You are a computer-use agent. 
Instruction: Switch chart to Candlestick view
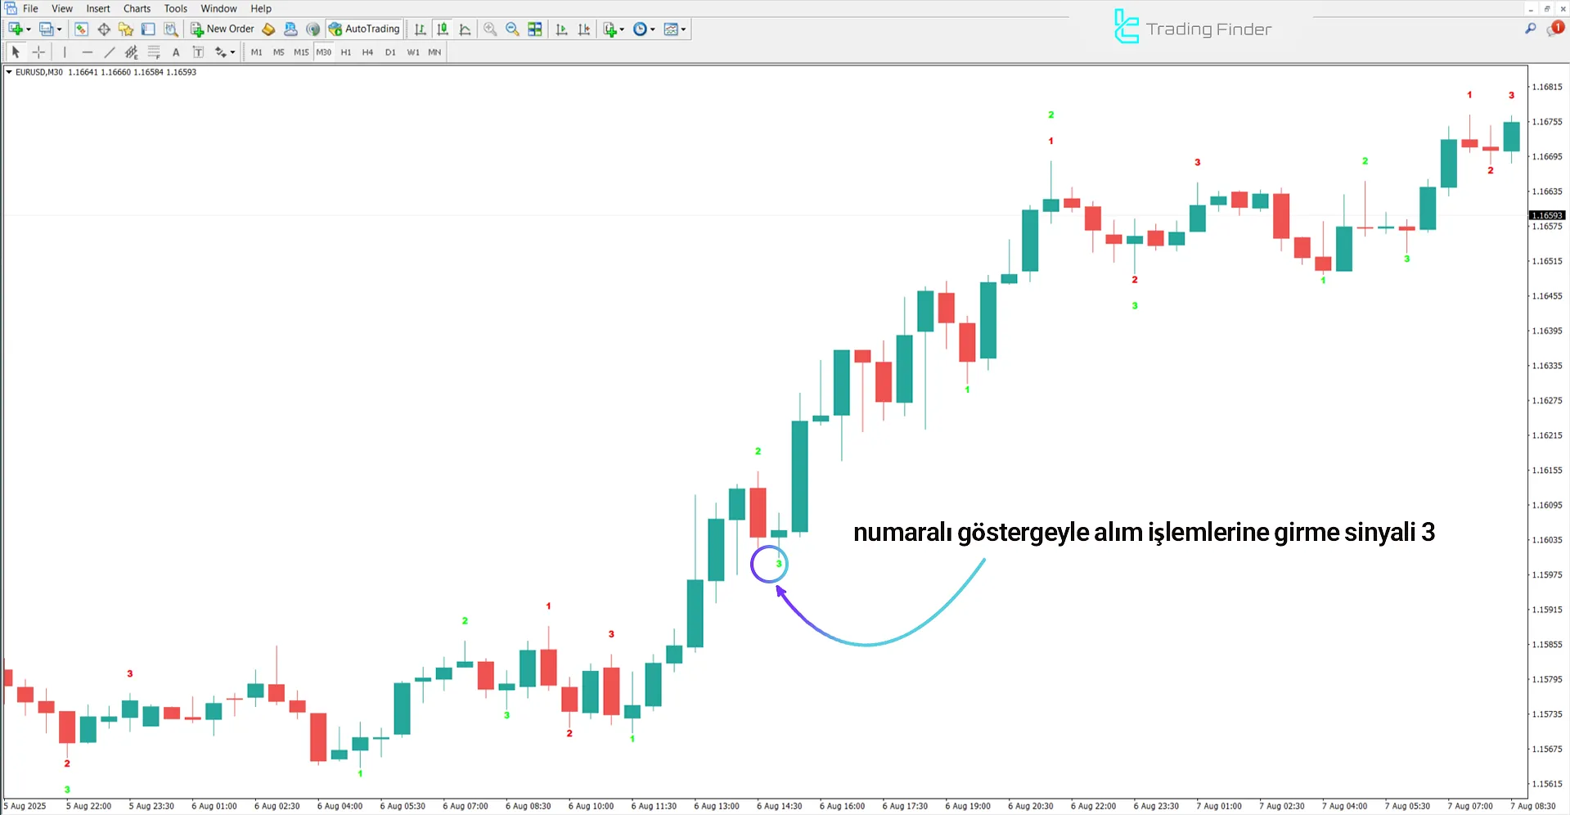443,29
